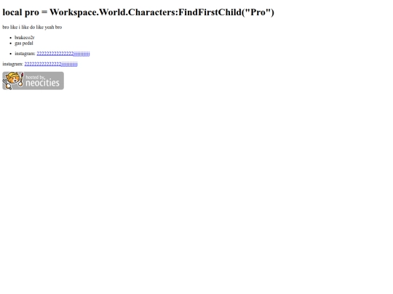Select the 'gas pedal' list item

[24, 44]
